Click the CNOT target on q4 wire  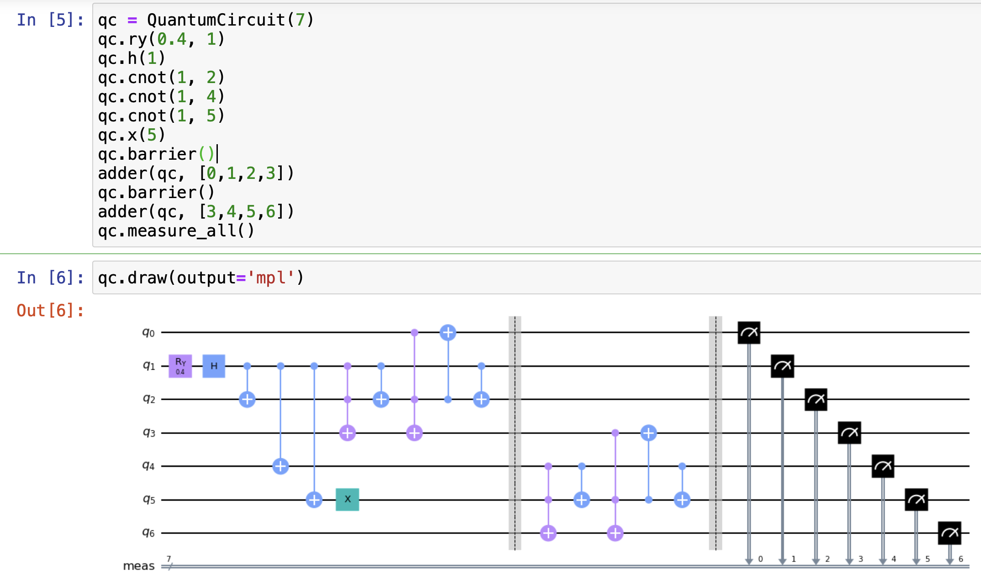tap(280, 466)
